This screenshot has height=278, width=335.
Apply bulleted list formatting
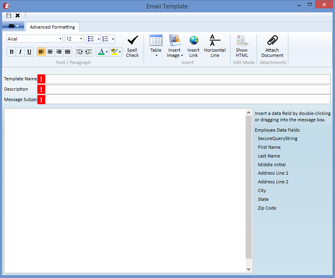(91, 39)
